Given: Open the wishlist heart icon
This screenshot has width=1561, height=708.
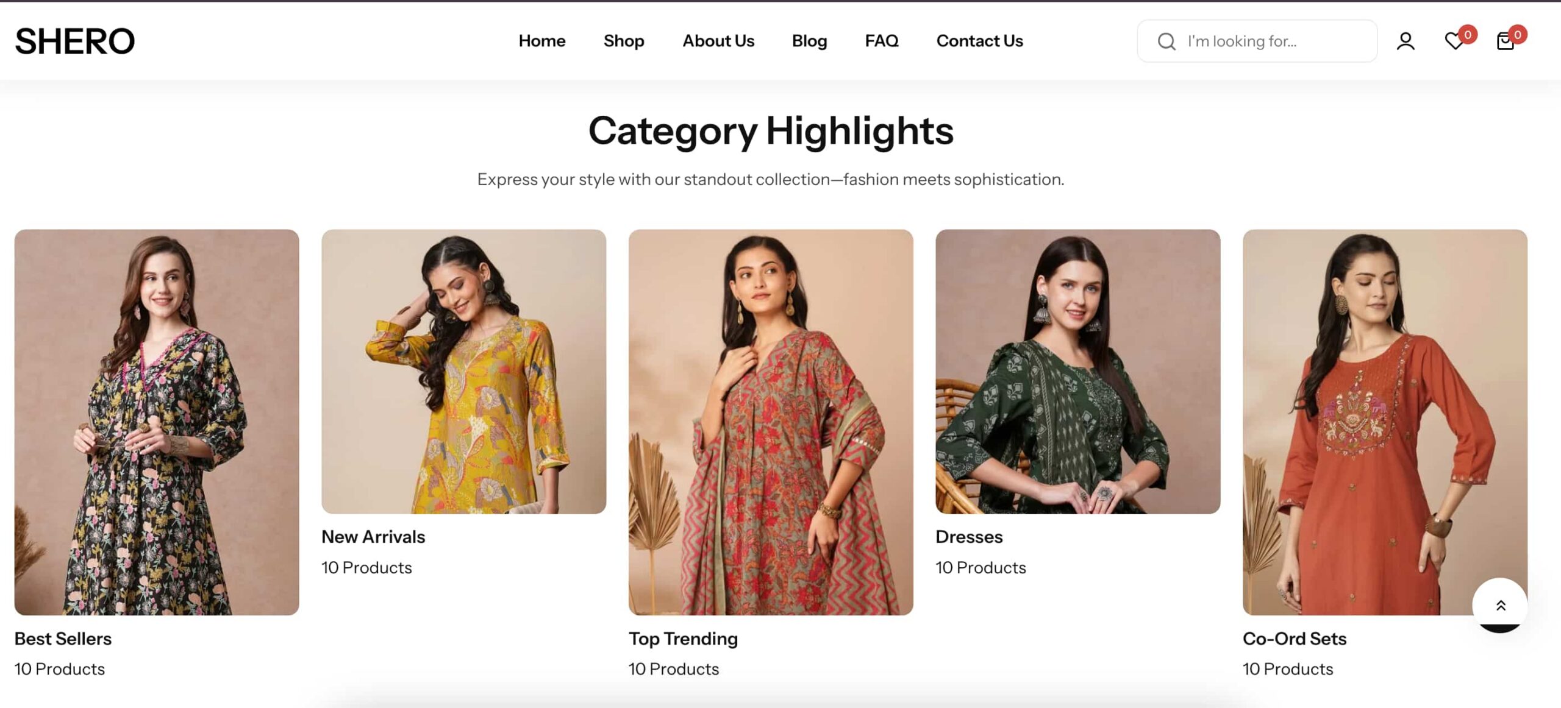Looking at the screenshot, I should [1454, 41].
